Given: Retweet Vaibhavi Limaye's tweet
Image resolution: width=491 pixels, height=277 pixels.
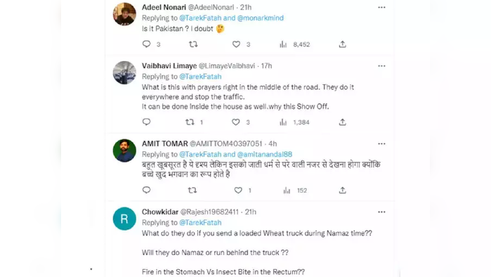Looking at the screenshot, I should (190, 122).
